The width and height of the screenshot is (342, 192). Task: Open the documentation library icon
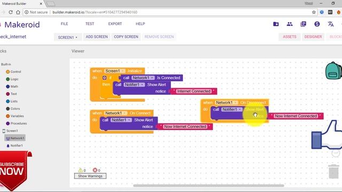pyautogui.click(x=304, y=24)
